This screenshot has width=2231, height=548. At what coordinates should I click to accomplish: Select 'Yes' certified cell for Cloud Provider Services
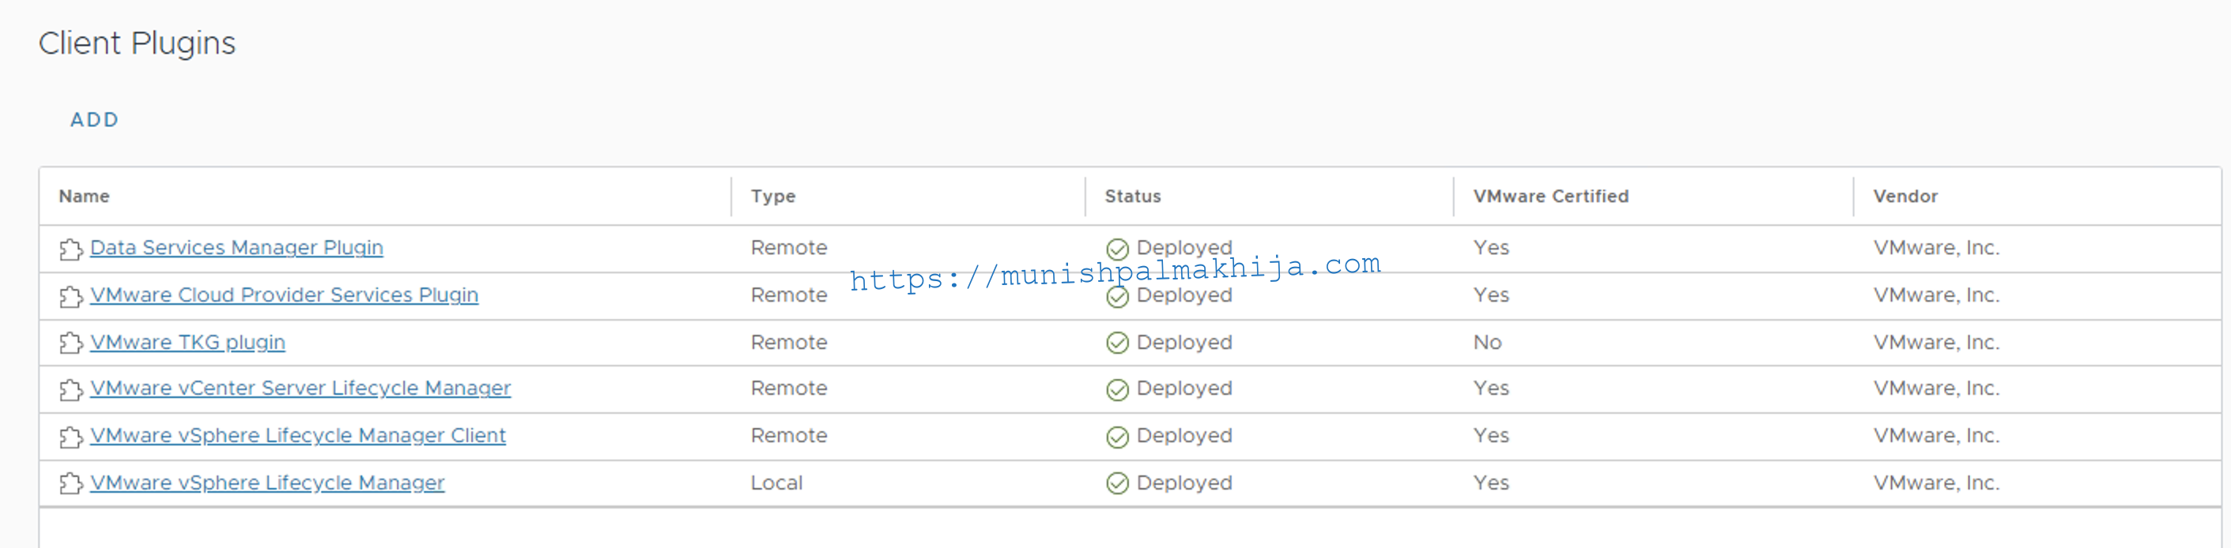(x=1490, y=295)
